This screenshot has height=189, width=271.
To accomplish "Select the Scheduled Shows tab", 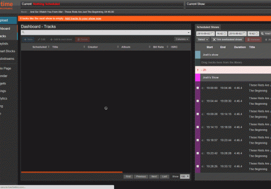I will 208,27.
